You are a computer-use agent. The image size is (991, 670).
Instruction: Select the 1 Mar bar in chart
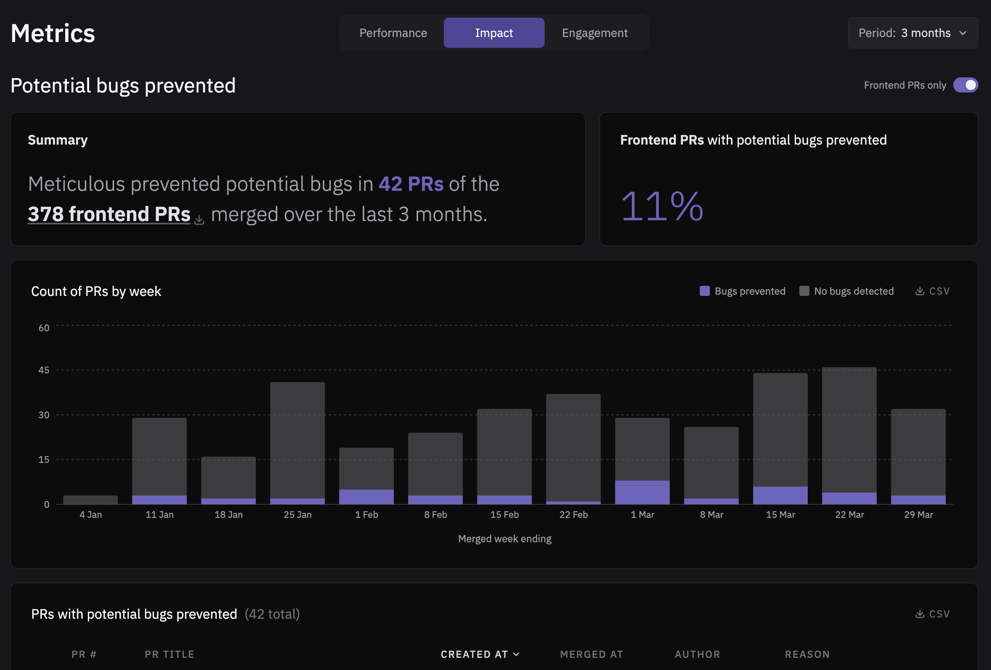(x=642, y=461)
